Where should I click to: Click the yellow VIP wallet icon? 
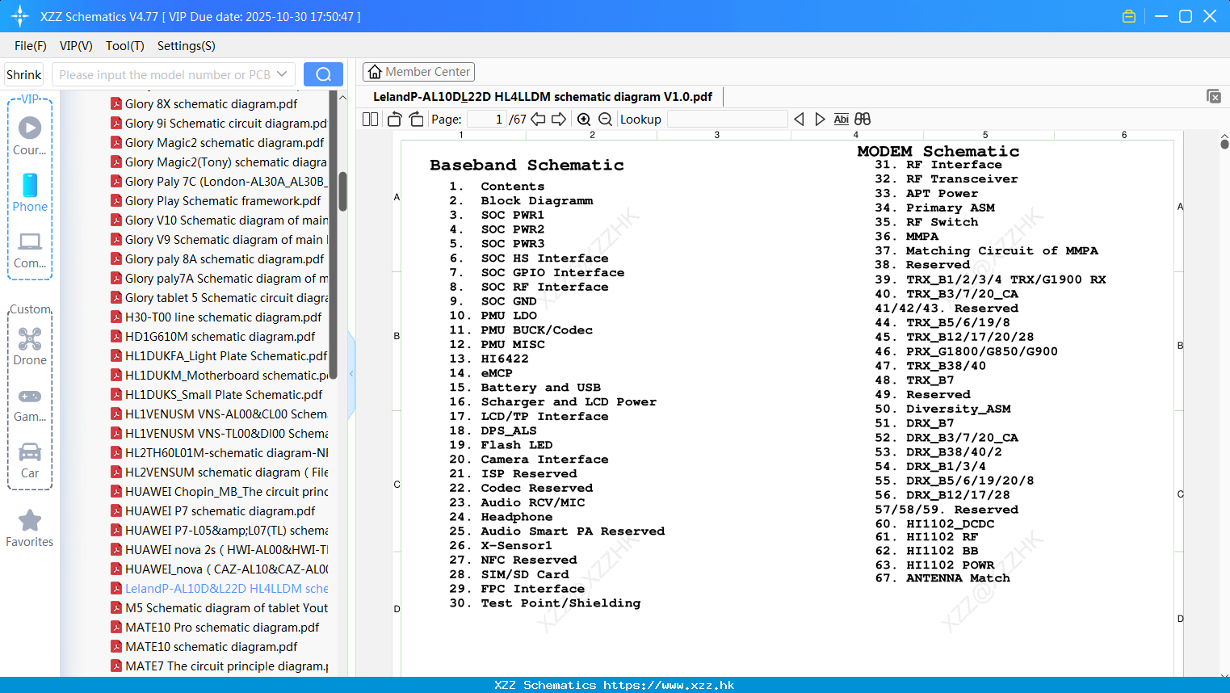[x=1129, y=16]
